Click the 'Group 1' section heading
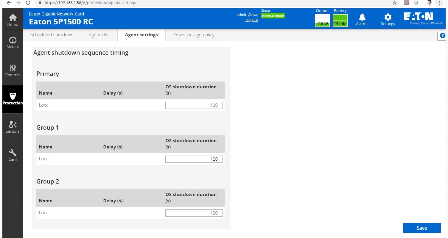Image resolution: width=448 pixels, height=238 pixels. click(x=48, y=128)
